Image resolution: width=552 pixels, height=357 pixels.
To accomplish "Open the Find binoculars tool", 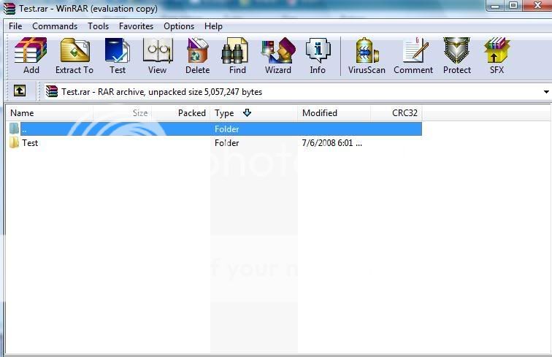I will click(235, 50).
